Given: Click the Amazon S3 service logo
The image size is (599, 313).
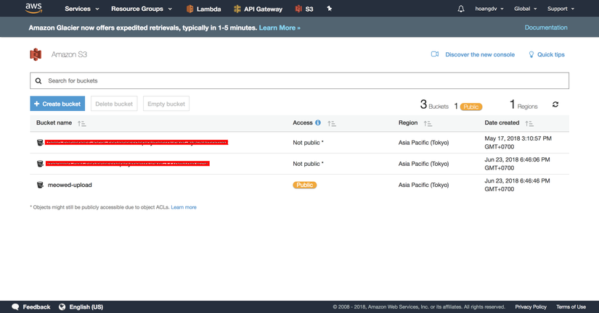Looking at the screenshot, I should 36,54.
